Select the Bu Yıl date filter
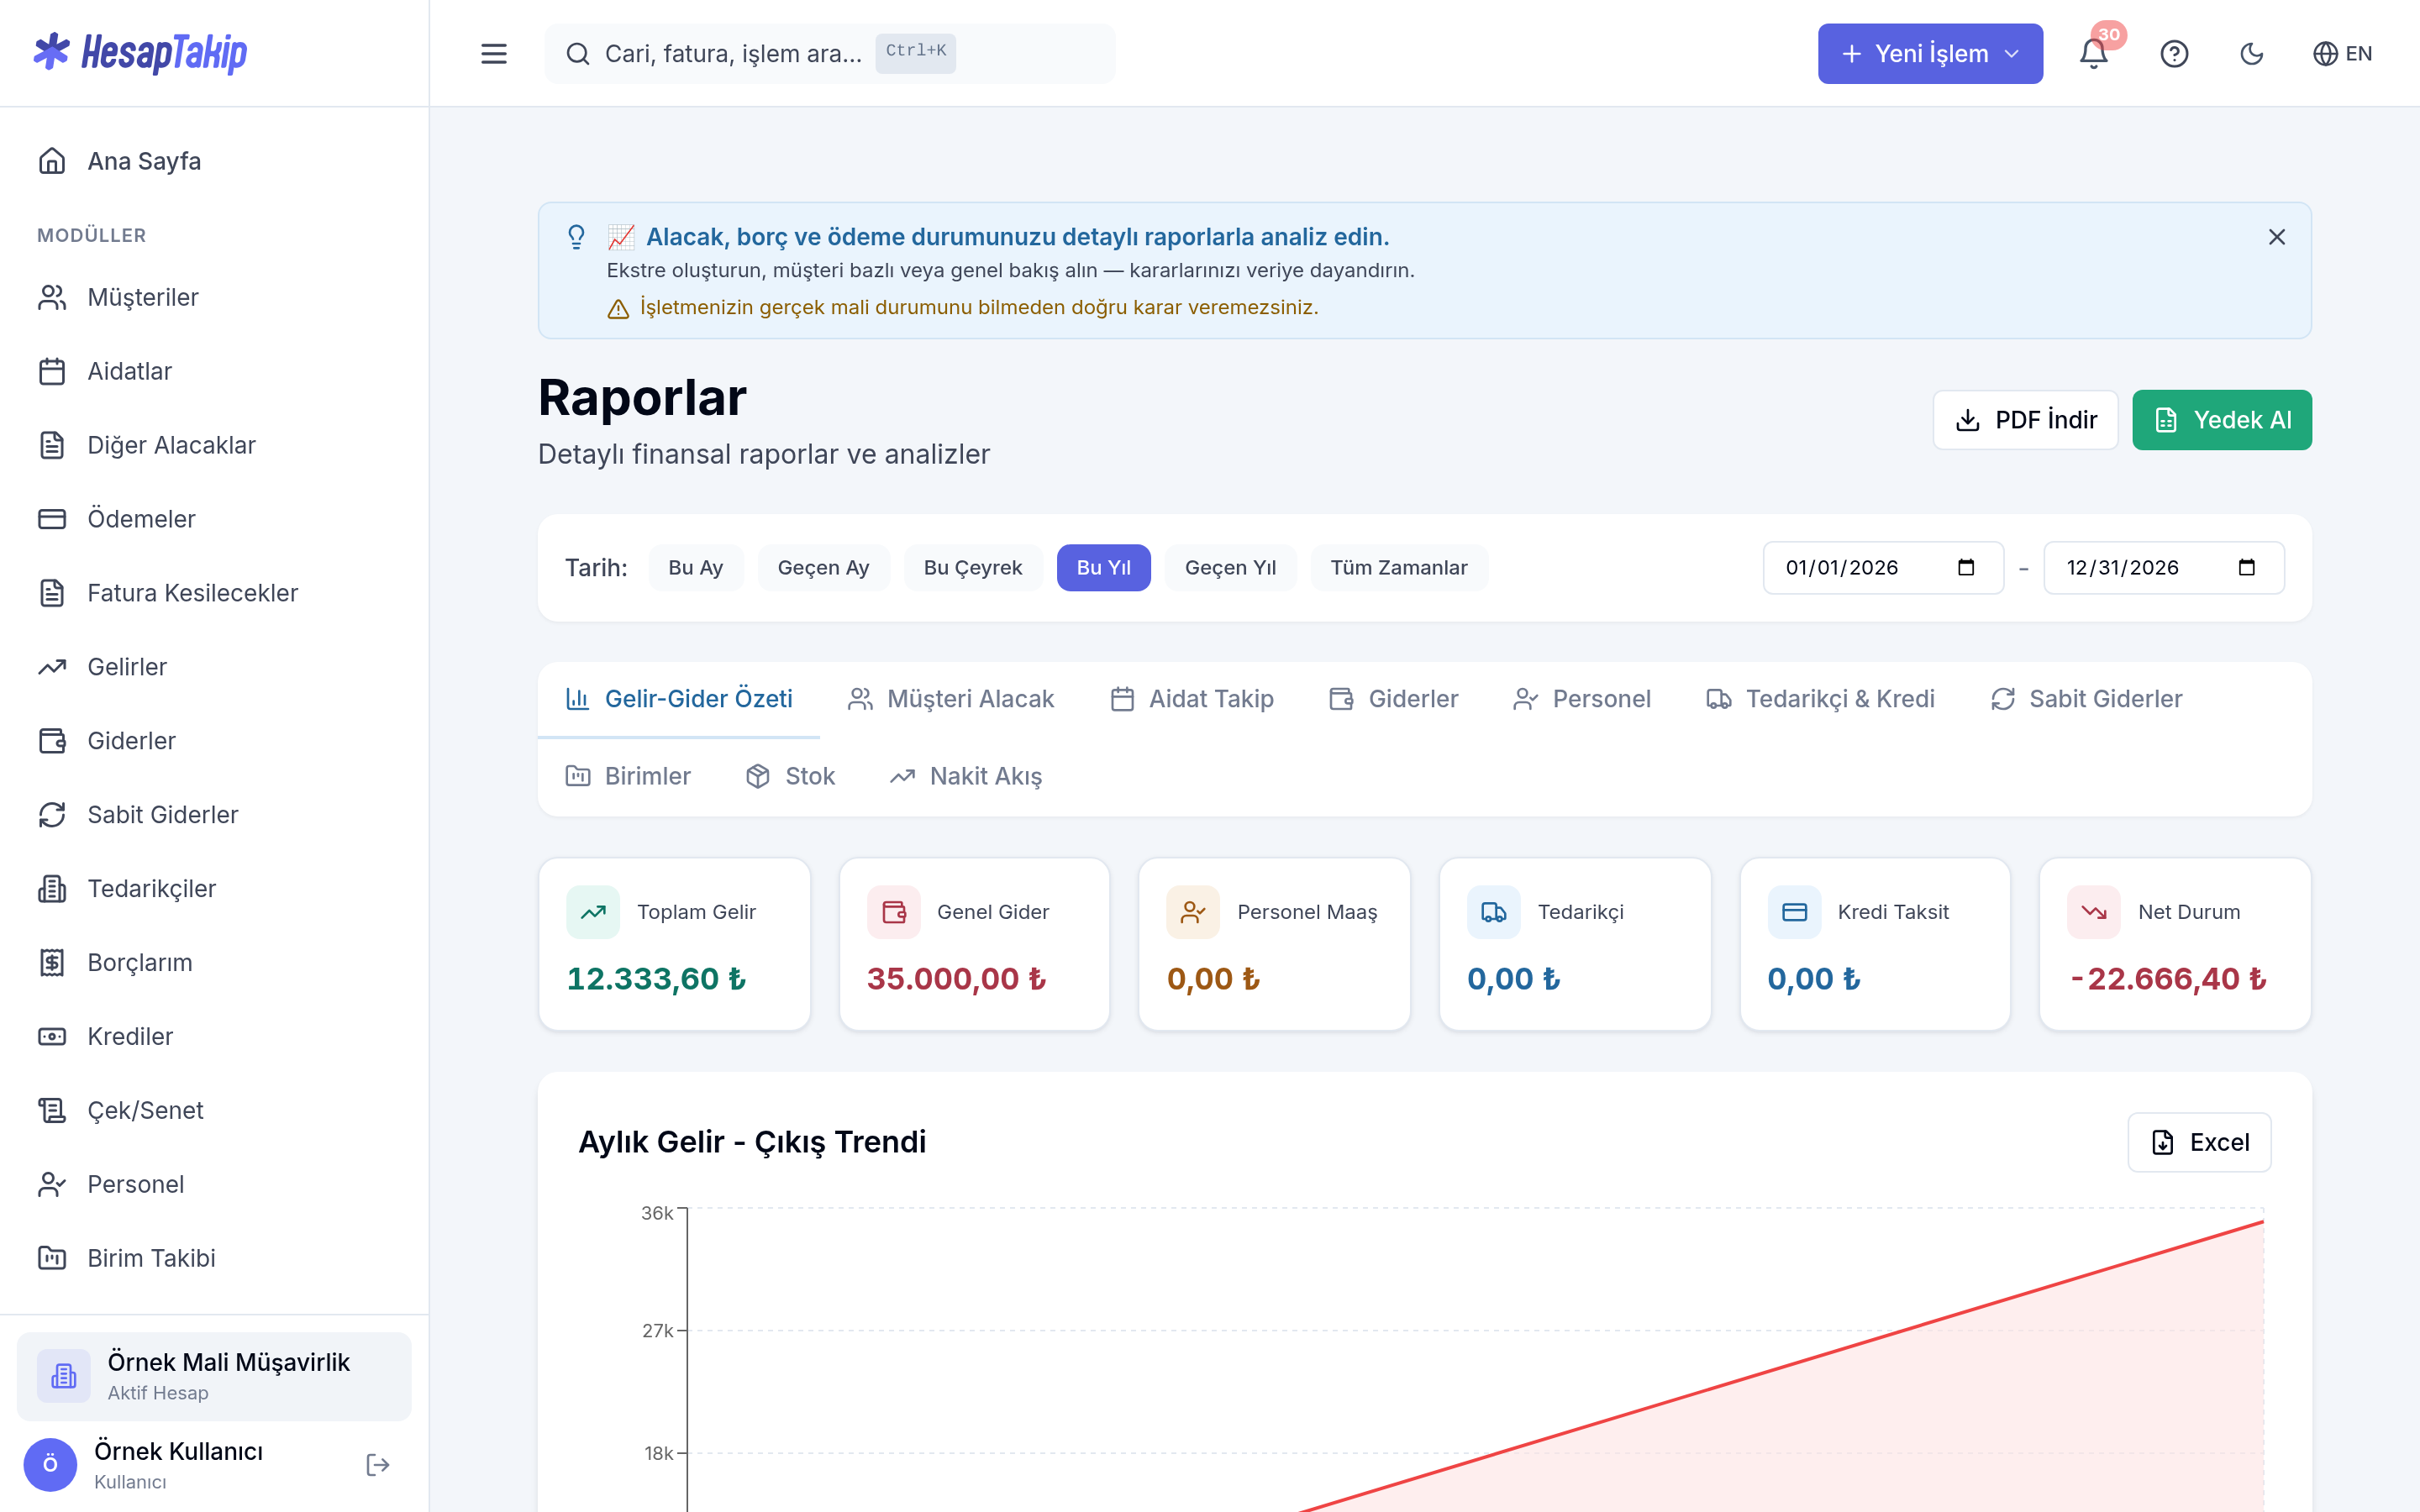 tap(1104, 568)
